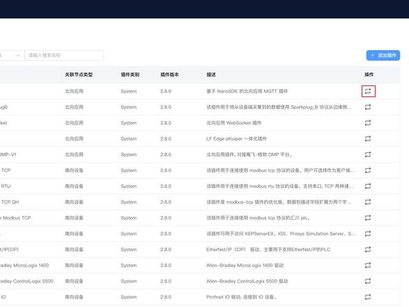Click the MicroLogix 1400 name cell

pyautogui.click(x=24, y=265)
